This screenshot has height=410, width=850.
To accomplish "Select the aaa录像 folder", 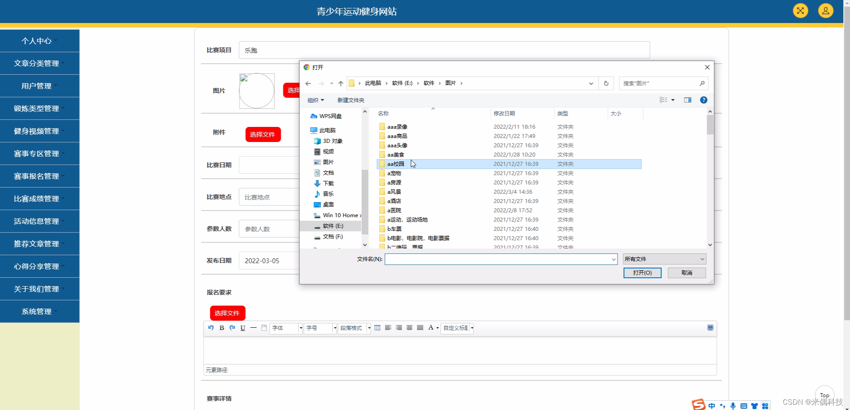I will (509, 127).
